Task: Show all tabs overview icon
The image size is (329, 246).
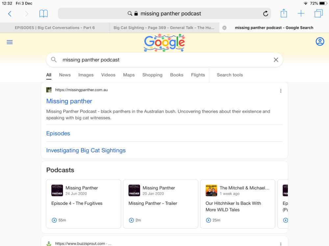Action: coord(318,13)
